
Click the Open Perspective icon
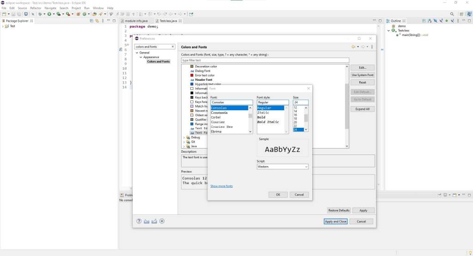coord(461,14)
